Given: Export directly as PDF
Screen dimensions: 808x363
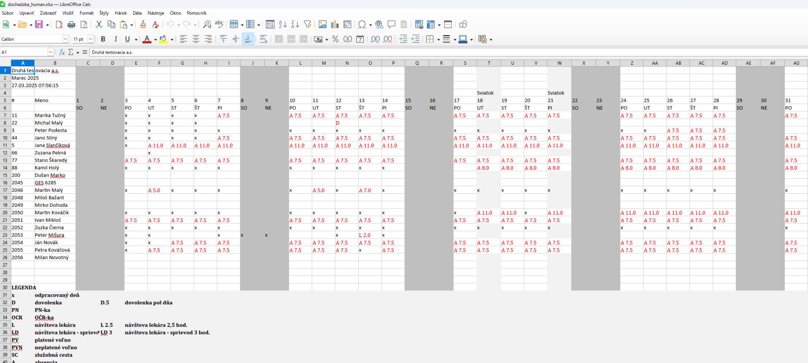Looking at the screenshot, I should [x=59, y=24].
